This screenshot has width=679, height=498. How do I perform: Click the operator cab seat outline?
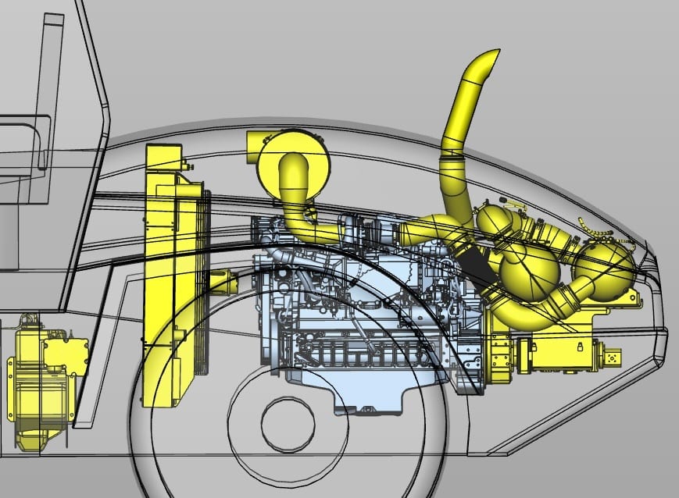click(x=23, y=148)
